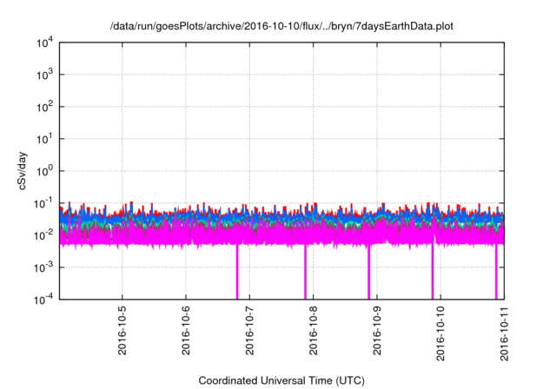Click the 2016-10-10 date label
The image size is (556, 389).
tap(440, 333)
